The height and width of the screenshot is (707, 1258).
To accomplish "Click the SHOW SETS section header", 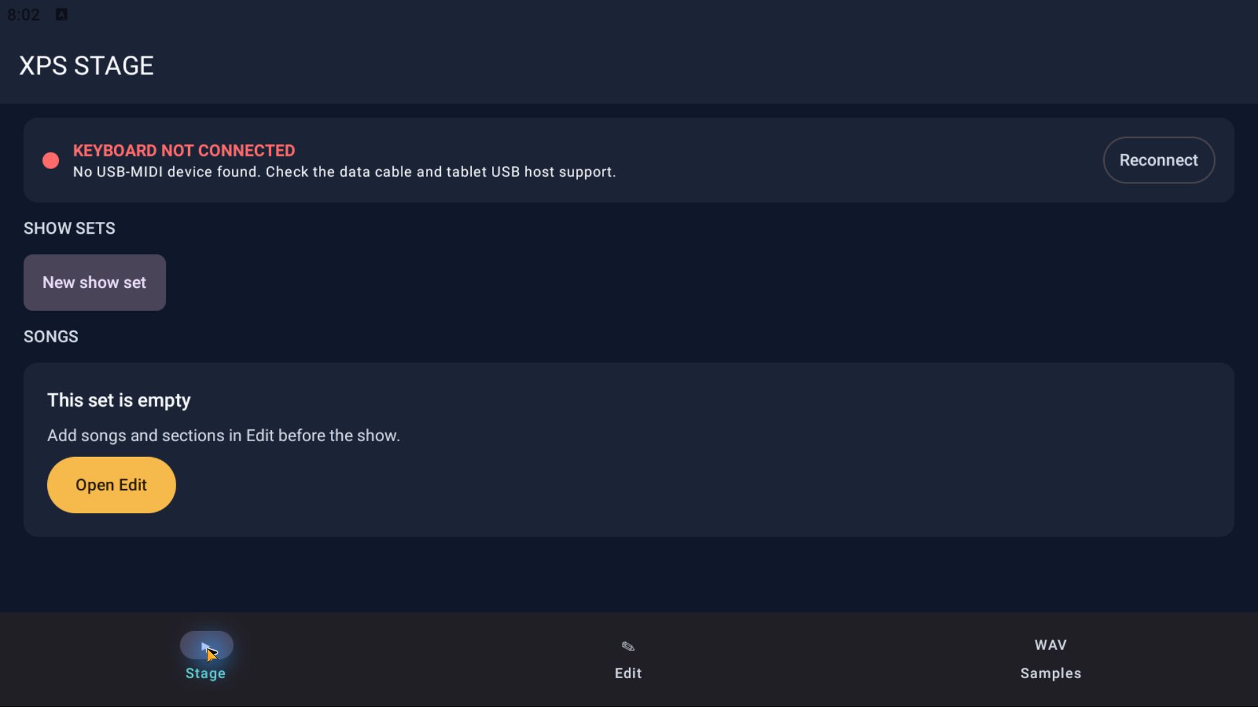I will (x=69, y=228).
